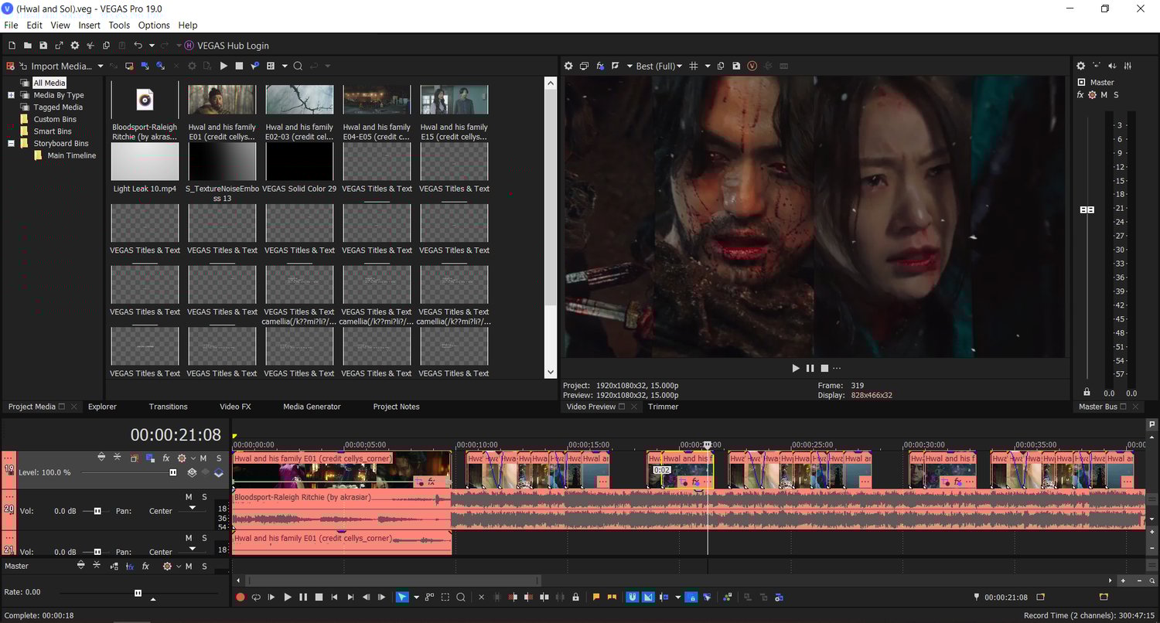Screen dimensions: 1160x623
Task: Click the Import Media button
Action: [x=61, y=66]
